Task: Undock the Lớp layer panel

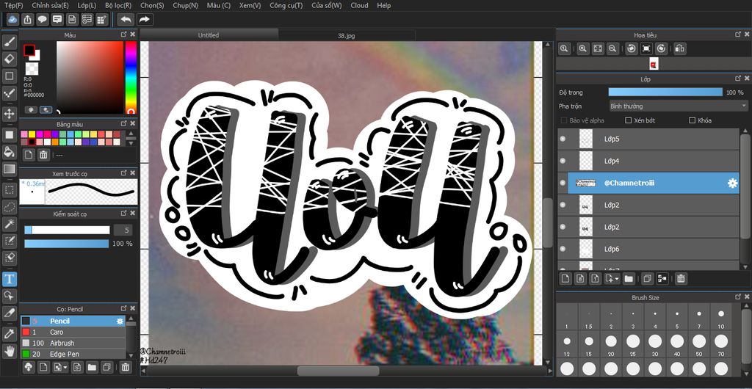Action: tap(738, 79)
